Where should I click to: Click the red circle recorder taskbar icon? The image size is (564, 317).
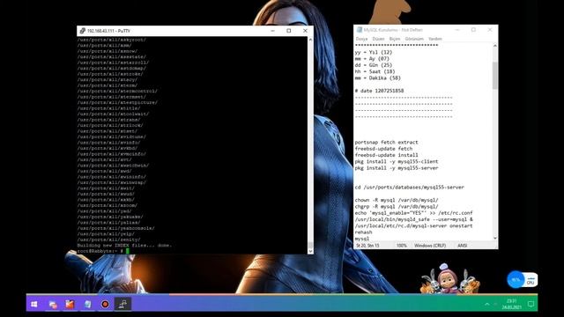105,305
